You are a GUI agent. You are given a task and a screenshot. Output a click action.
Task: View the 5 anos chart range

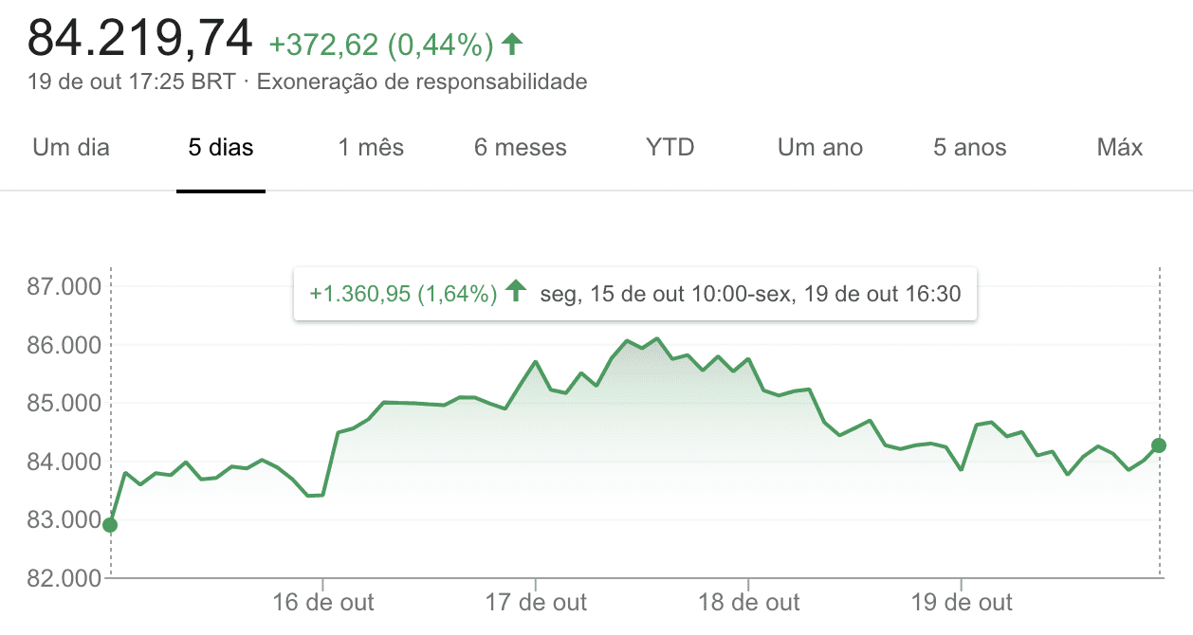970,148
